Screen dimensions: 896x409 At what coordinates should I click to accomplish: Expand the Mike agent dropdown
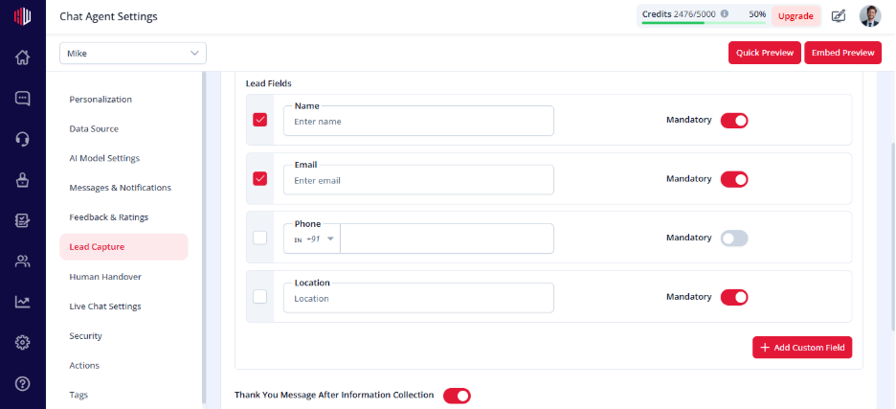click(132, 54)
